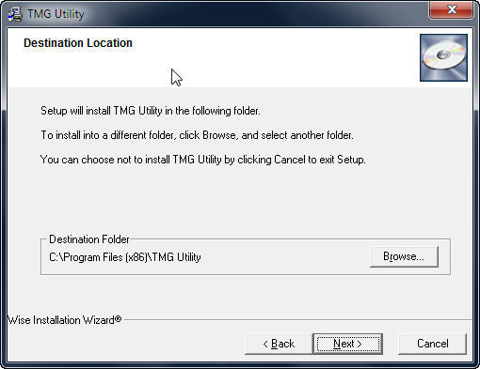Screen dimensions: 480x369
Task: Click the TMG Utility title bar icon
Action: [15, 14]
